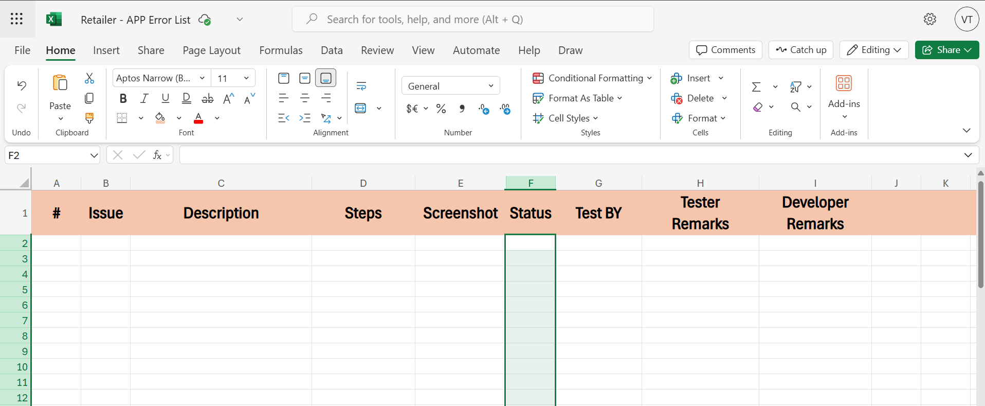Toggle Strikethrough formatting

(x=208, y=98)
